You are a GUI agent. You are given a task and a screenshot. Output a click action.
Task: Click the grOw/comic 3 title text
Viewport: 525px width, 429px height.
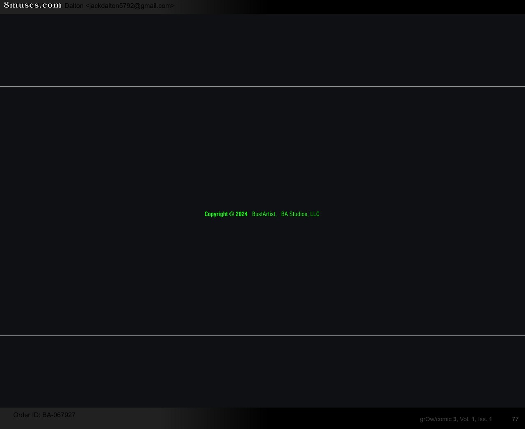point(438,419)
